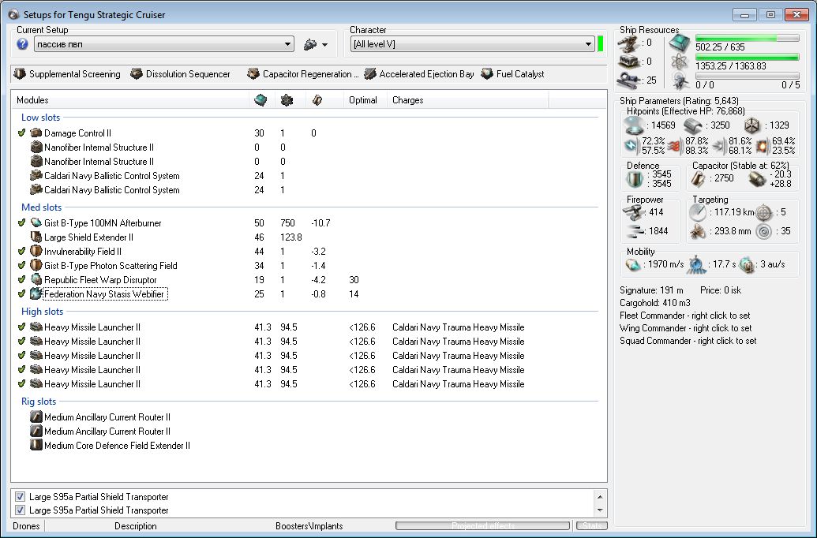The height and width of the screenshot is (538, 817).
Task: Click the Defence tank shield icon
Action: 634,179
